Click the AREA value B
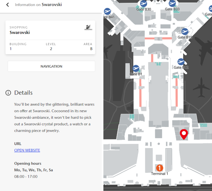212x191 pixels. click(91, 49)
